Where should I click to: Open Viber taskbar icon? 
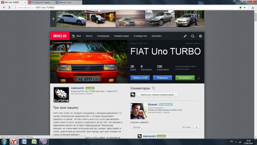click(x=44, y=142)
